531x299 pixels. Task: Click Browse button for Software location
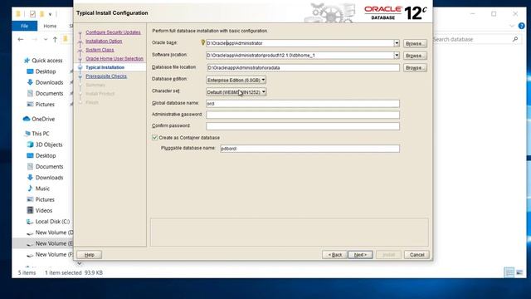pyautogui.click(x=415, y=56)
